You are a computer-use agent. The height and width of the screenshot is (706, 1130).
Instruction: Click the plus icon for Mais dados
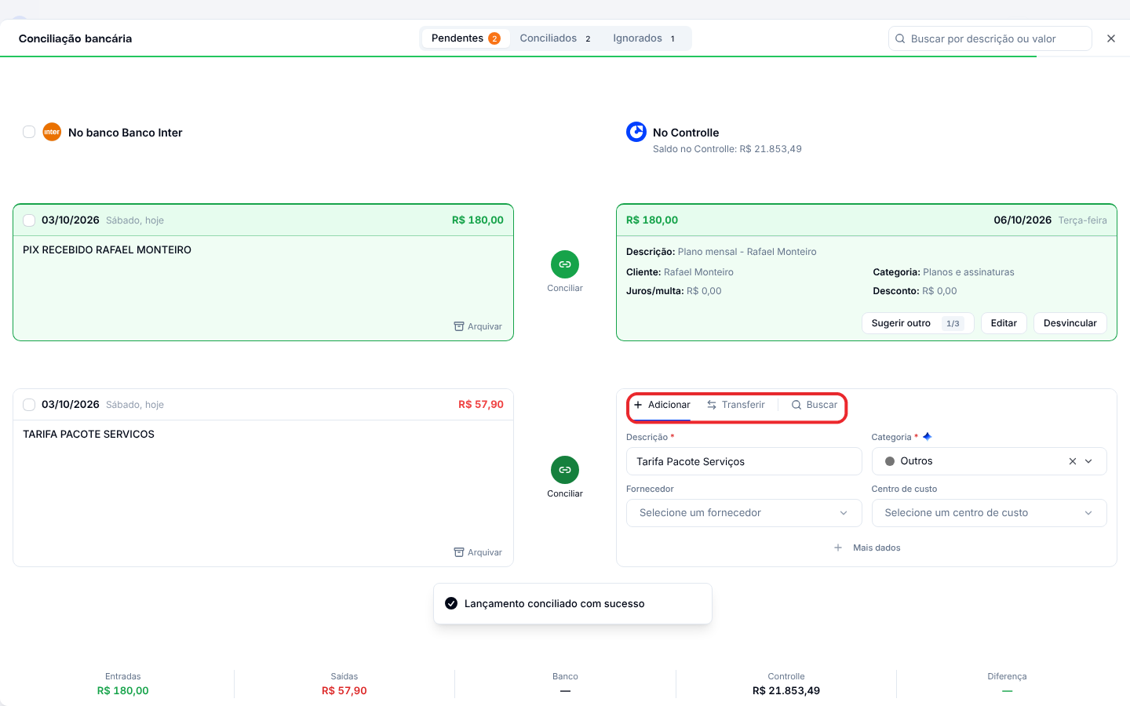pos(838,548)
